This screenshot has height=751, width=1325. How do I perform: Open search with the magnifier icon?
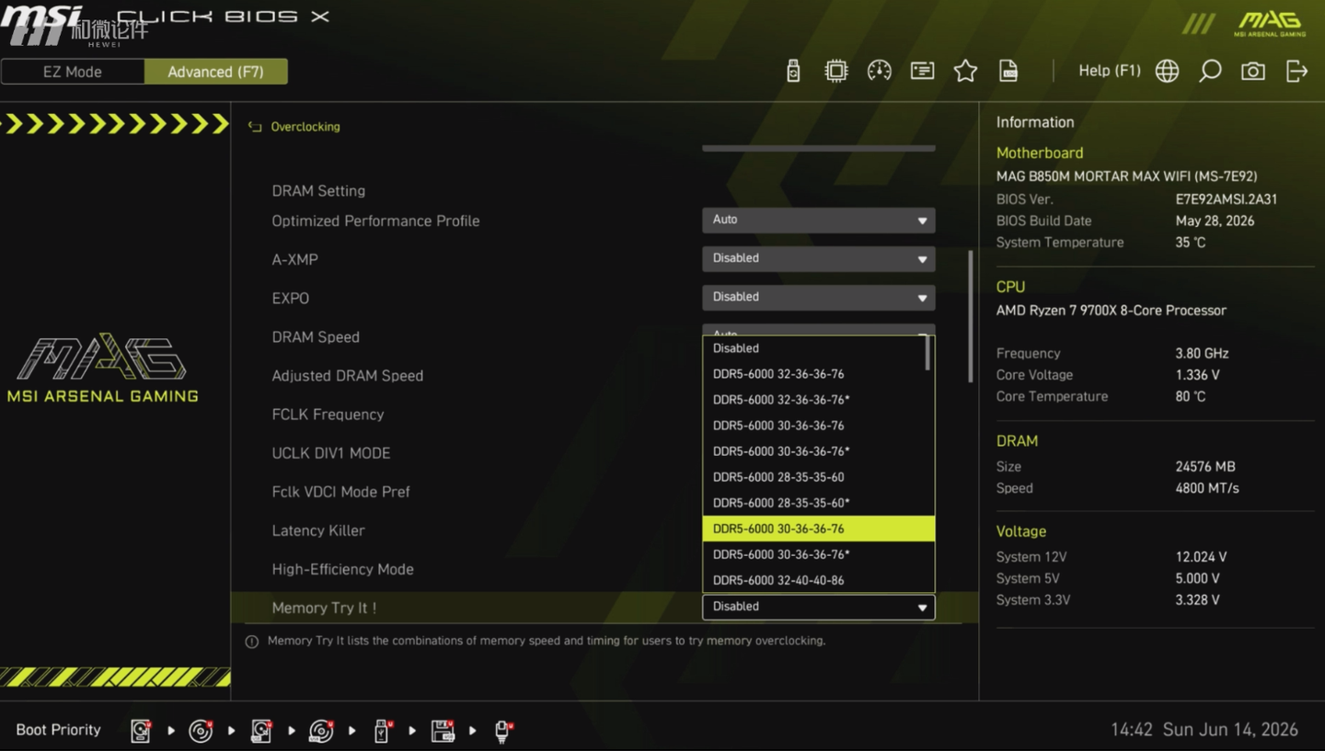pyautogui.click(x=1210, y=71)
